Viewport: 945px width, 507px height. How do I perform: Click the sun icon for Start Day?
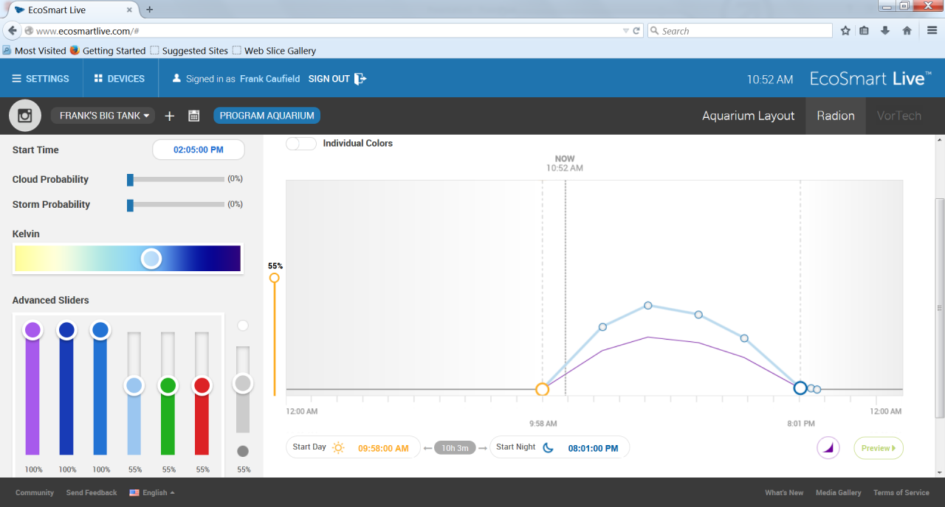click(x=338, y=447)
